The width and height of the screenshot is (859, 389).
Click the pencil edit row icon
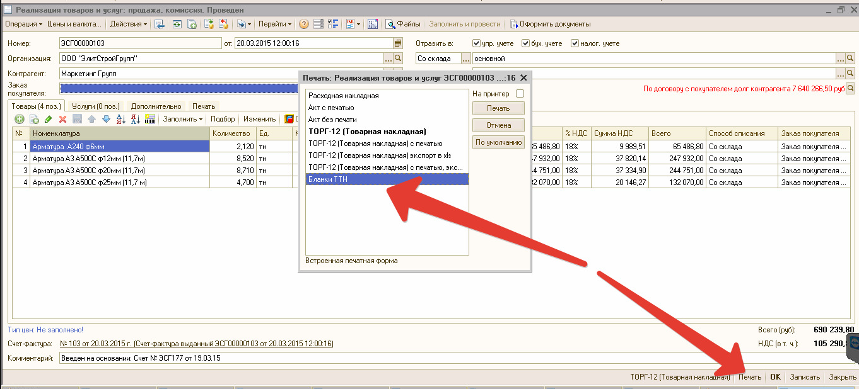[x=49, y=119]
